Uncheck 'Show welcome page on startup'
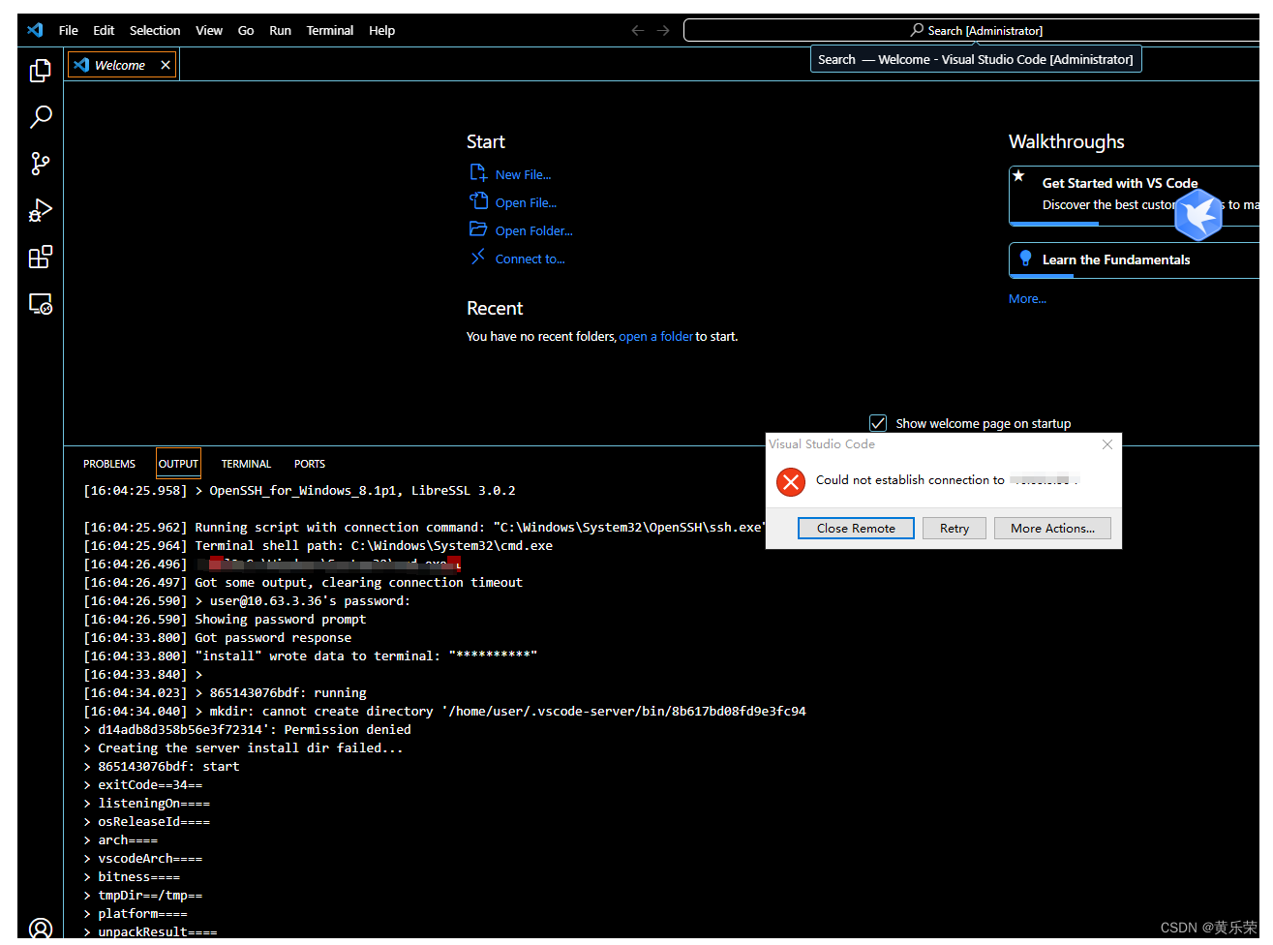Screen dimensions: 1273x945 click(x=877, y=422)
